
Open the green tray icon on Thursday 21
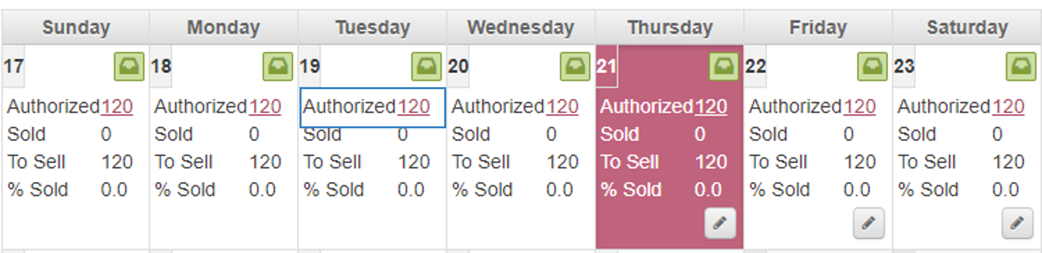click(x=724, y=67)
